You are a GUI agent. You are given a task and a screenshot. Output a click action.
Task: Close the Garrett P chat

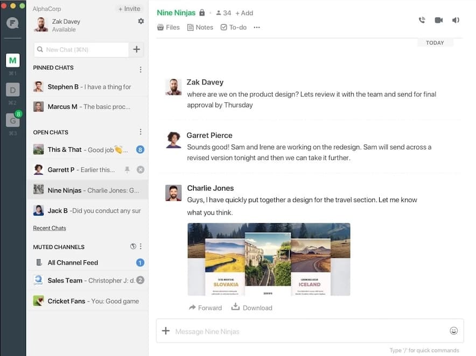140,169
